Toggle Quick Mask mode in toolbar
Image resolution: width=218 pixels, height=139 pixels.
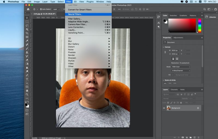27,110
